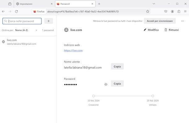Click the Creazione timeline marker
The width and height of the screenshot is (189, 123).
[94, 96]
